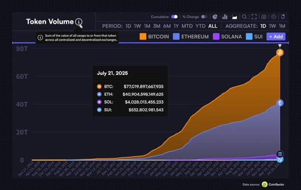This screenshot has width=301, height=190.
Task: Click the + Add token button
Action: 276,37
